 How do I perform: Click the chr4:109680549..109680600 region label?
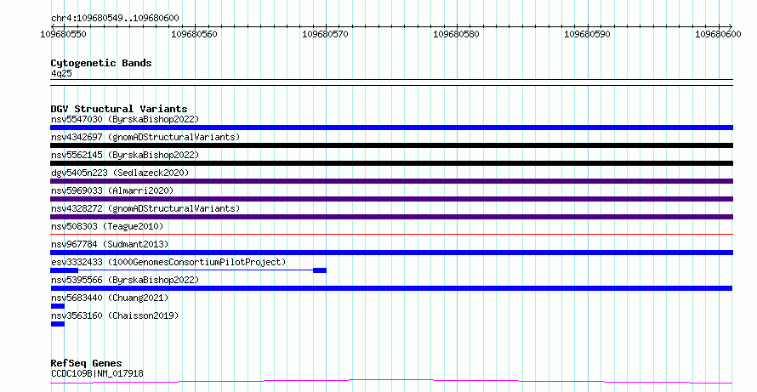(x=115, y=18)
